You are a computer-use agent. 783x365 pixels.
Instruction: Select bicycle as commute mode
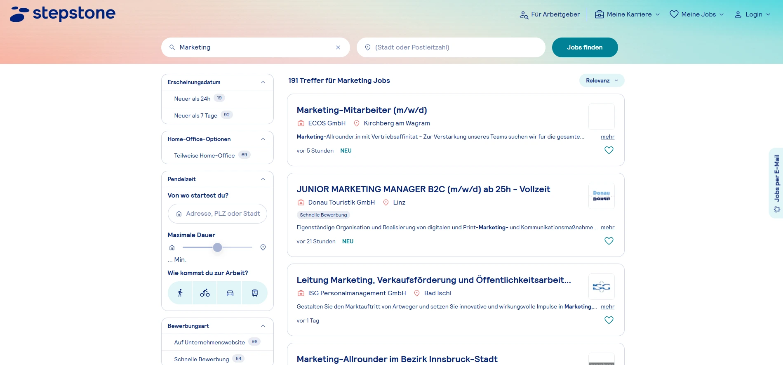tap(205, 293)
